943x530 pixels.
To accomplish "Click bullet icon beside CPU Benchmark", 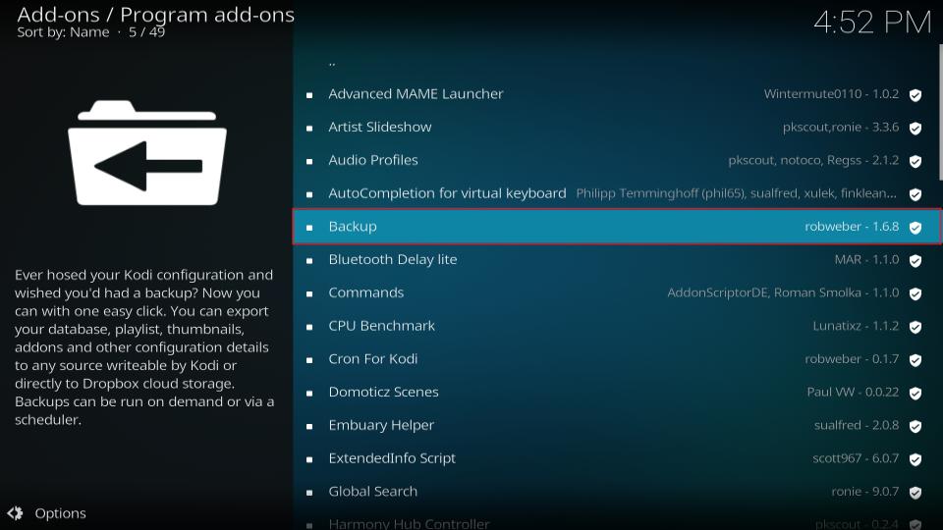I will click(x=309, y=327).
